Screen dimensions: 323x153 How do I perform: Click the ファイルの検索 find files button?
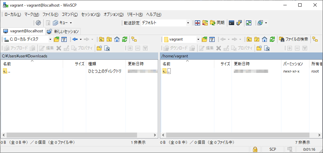[x=294, y=39]
